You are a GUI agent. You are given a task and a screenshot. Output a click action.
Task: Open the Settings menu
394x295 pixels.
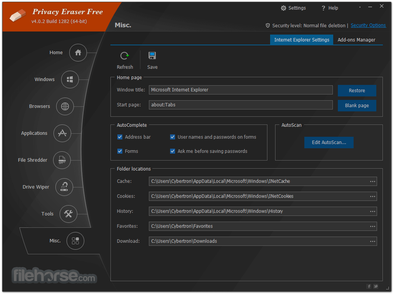293,8
